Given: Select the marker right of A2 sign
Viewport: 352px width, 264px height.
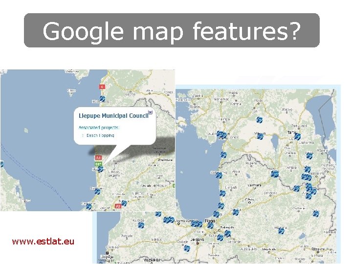Looking at the screenshot, I should [124, 203].
